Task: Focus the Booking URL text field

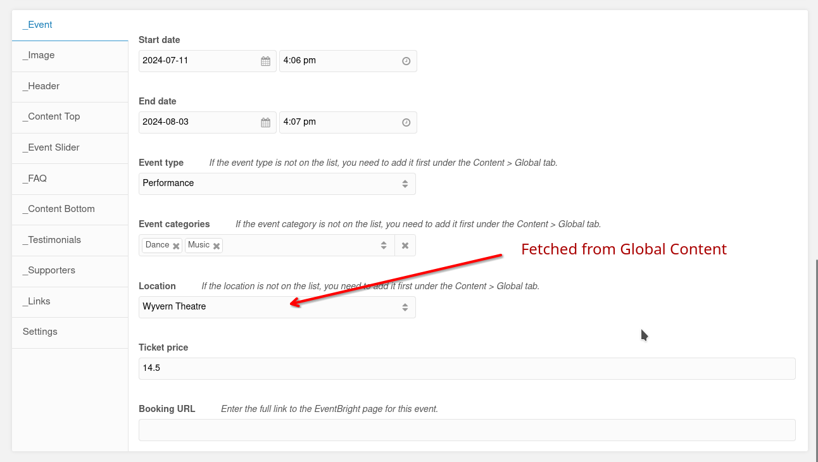Action: (467, 430)
